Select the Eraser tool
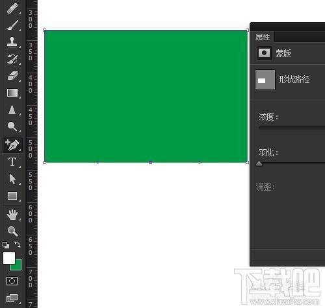 (x=13, y=76)
